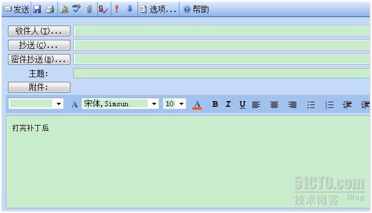Open message 选项 options

pyautogui.click(x=158, y=10)
